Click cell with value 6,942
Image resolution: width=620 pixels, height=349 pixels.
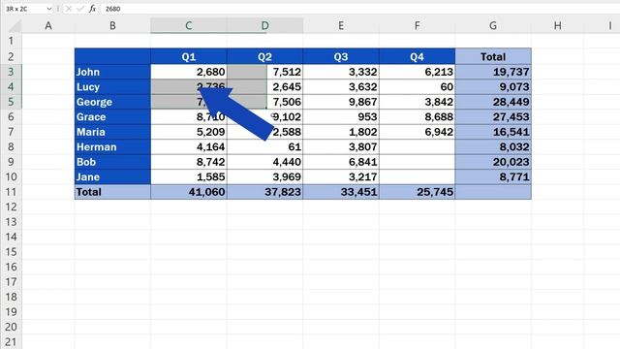[x=418, y=132]
